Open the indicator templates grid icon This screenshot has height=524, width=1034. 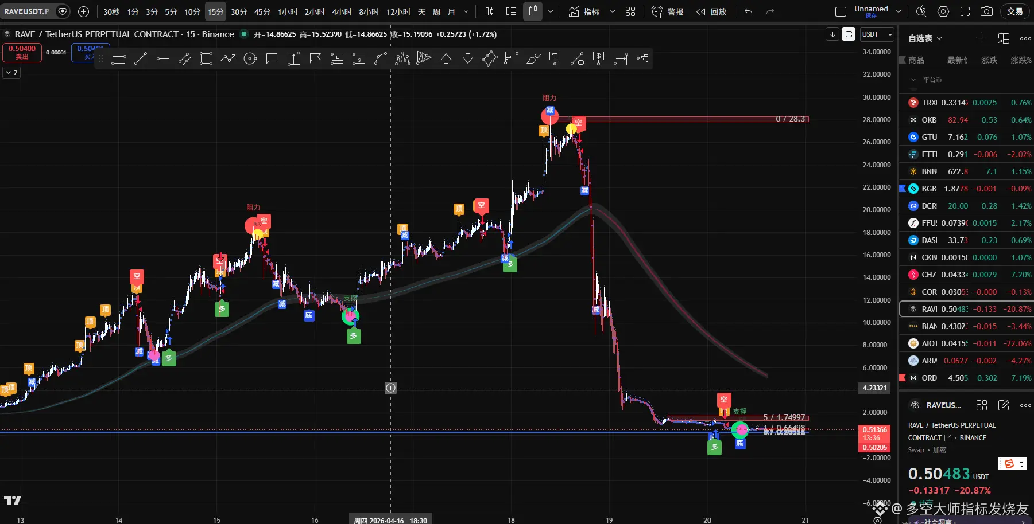point(630,11)
